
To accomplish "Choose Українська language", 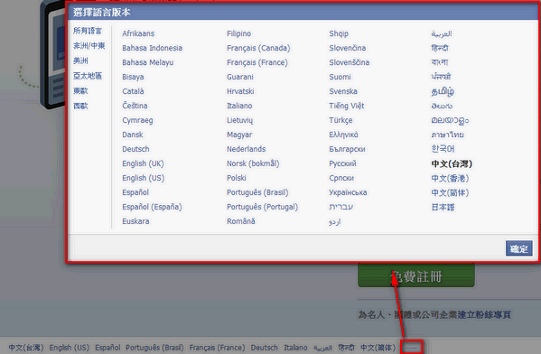I will [348, 192].
